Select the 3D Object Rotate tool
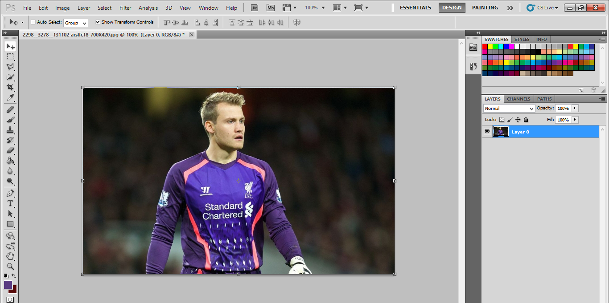 (10, 236)
